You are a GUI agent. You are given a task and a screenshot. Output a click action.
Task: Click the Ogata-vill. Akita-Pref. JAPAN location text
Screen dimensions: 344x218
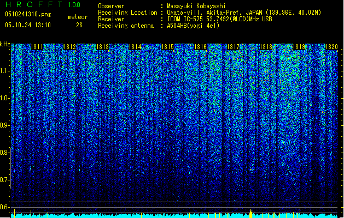coord(244,13)
